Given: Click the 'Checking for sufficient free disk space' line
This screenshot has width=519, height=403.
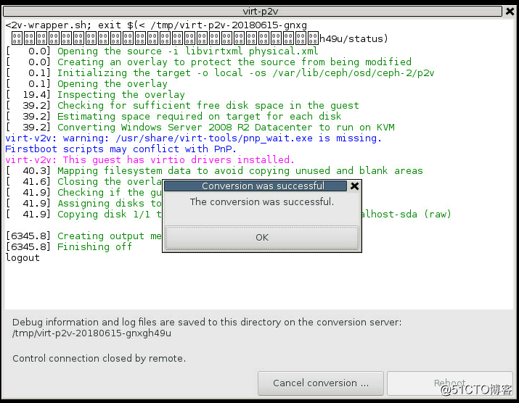Looking at the screenshot, I should [x=182, y=106].
